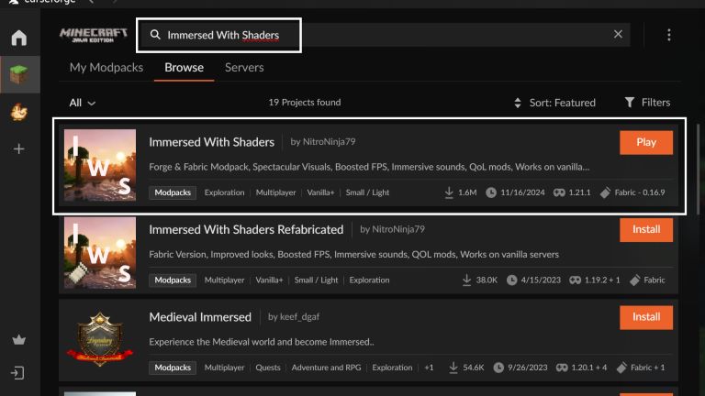Click the mod loader icon beside Fabric - 0.16.9
The image size is (705, 396).
tap(605, 192)
